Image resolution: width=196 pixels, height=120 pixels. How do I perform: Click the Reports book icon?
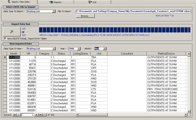[x=51, y=2]
